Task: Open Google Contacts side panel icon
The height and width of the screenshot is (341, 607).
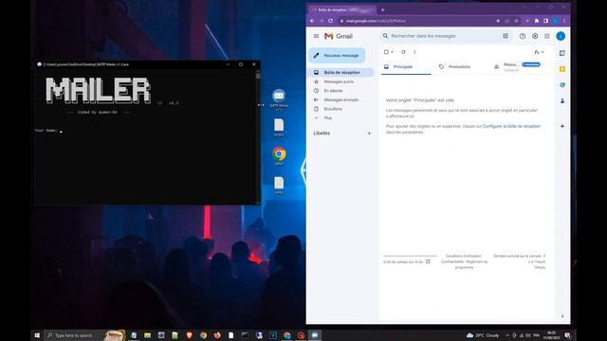Action: pyautogui.click(x=562, y=101)
